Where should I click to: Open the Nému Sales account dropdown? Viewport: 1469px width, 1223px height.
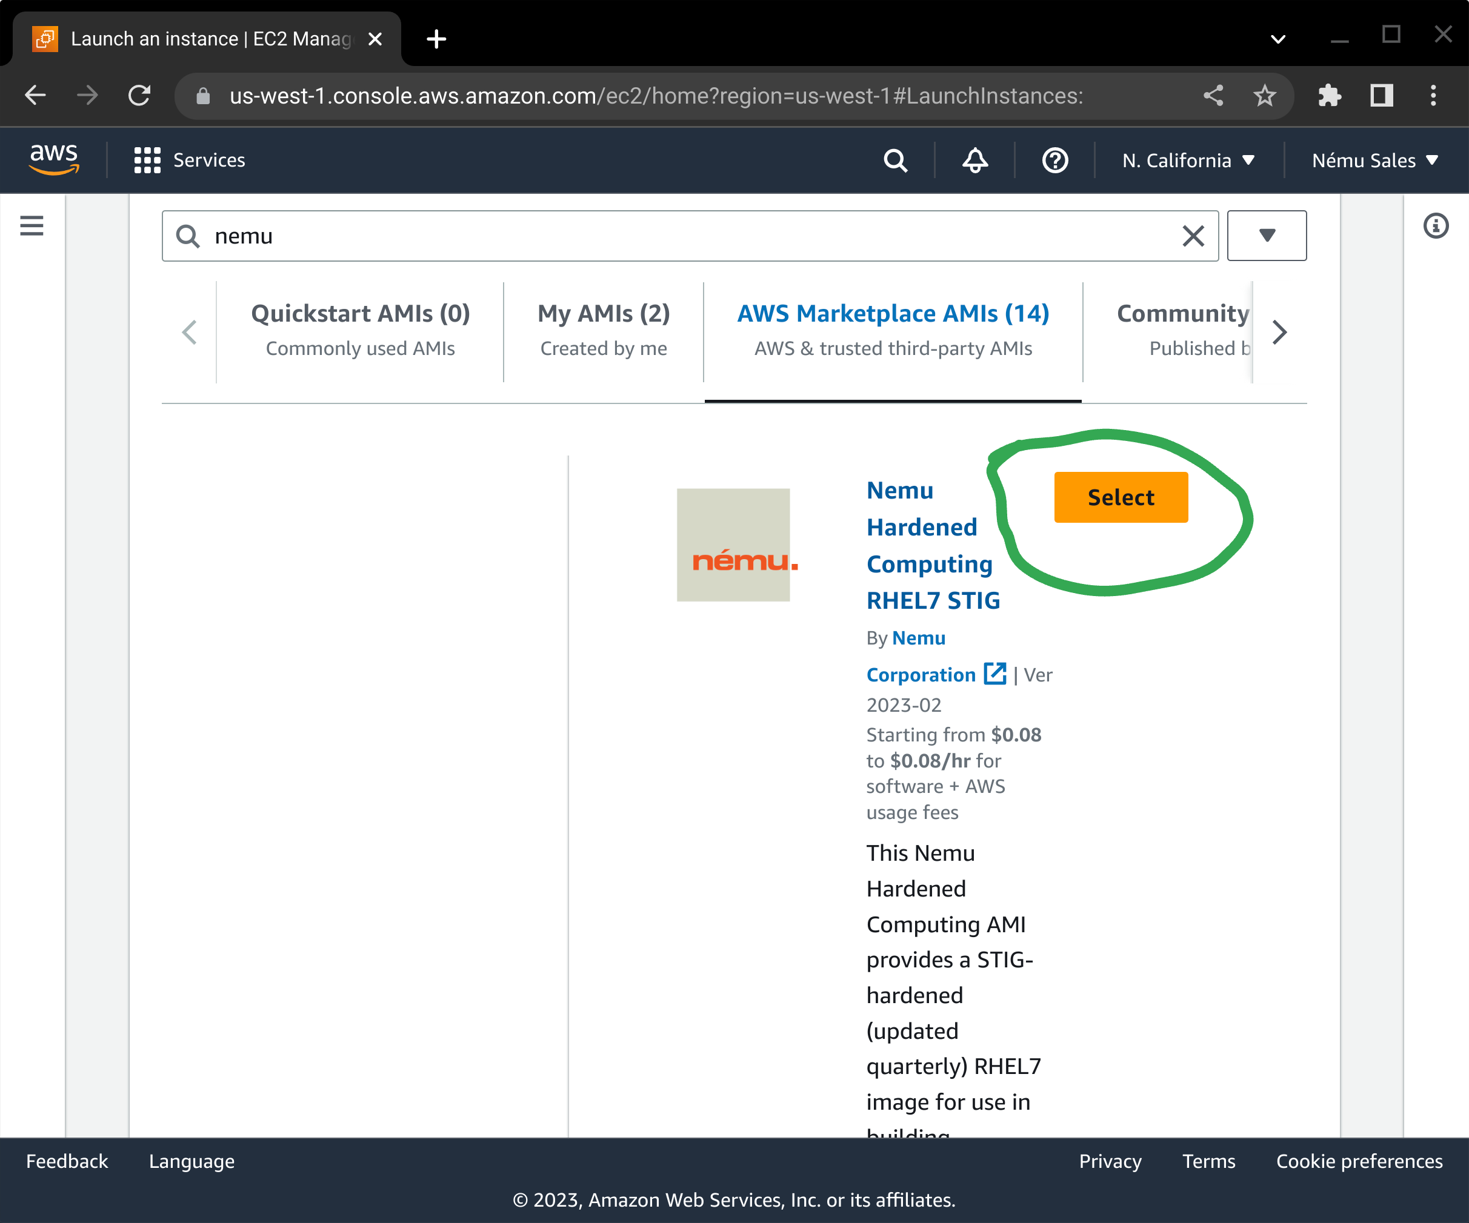[x=1374, y=160]
